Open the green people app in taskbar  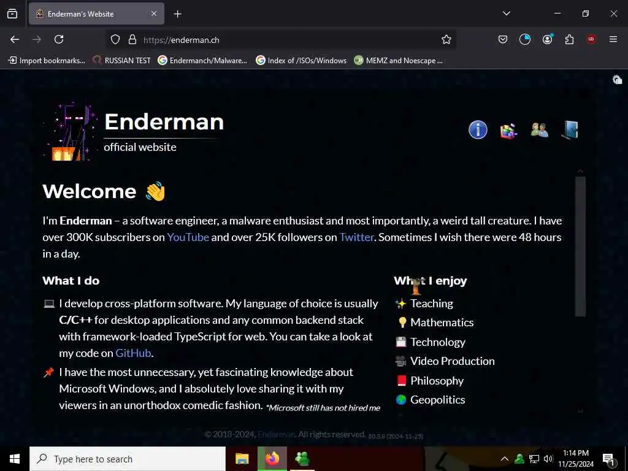302,459
